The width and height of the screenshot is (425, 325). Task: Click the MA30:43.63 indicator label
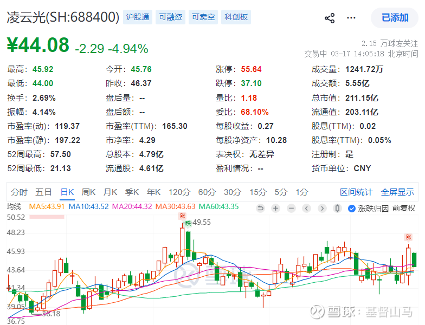tap(176, 207)
